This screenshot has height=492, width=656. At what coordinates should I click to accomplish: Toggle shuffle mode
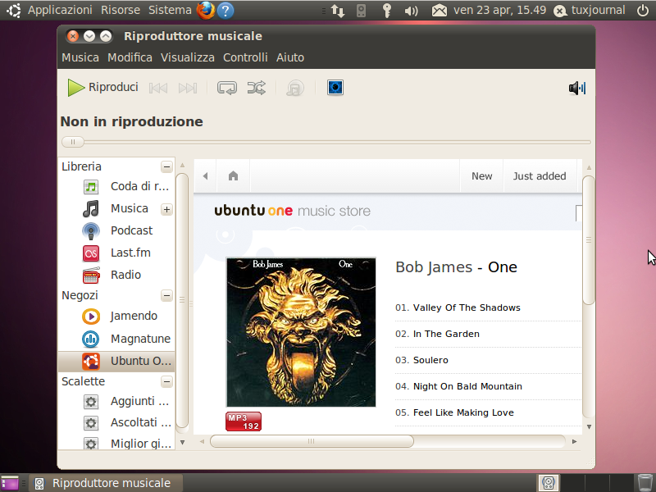[x=256, y=88]
